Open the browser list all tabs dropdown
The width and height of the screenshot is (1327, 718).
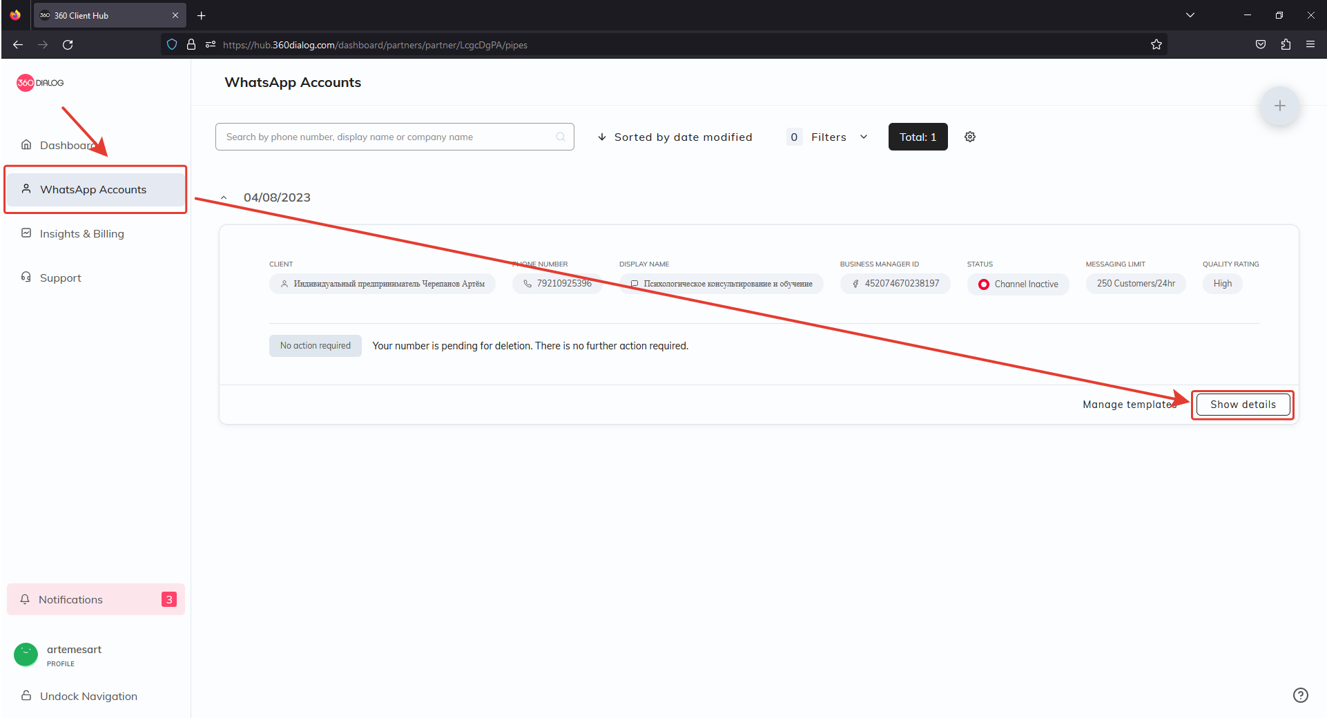1190,15
